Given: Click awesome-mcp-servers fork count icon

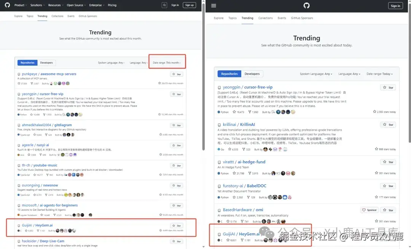Looking at the screenshot, I should pyautogui.click(x=32, y=83).
